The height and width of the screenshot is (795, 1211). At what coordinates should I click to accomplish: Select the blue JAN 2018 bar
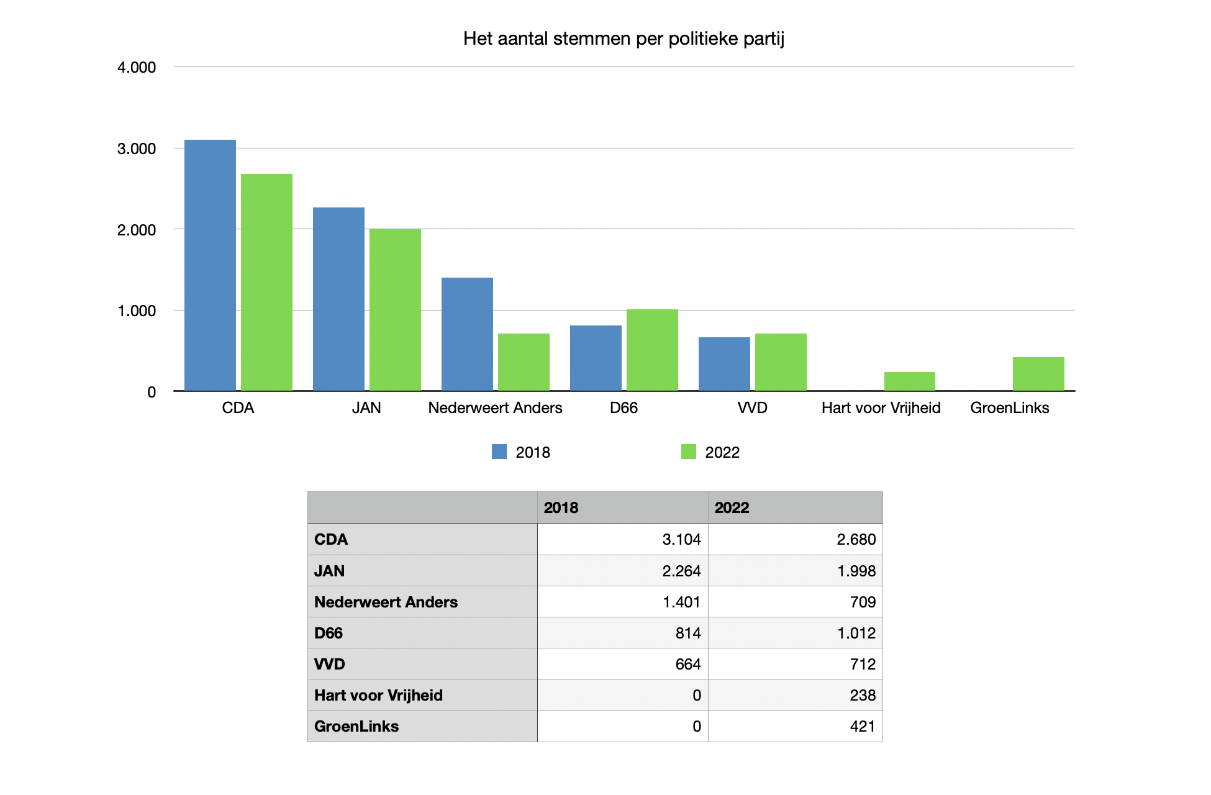click(338, 299)
